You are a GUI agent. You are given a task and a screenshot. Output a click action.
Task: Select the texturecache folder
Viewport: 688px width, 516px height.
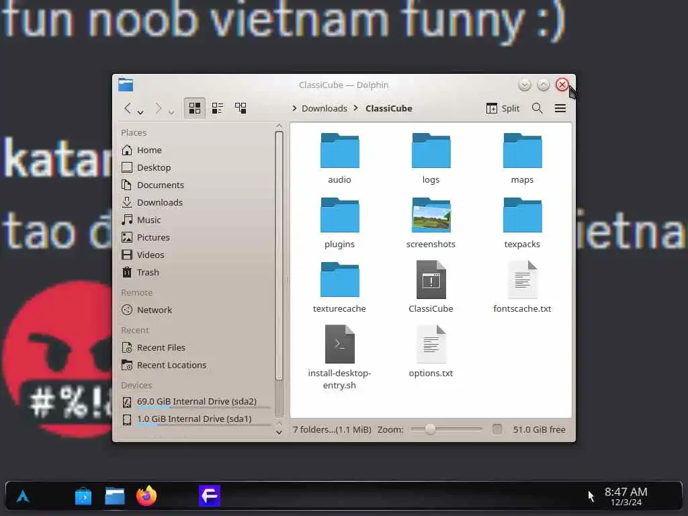(339, 288)
